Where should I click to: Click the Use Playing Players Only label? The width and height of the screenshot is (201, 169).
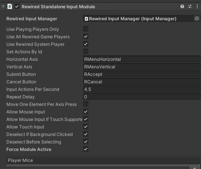[x=33, y=29]
